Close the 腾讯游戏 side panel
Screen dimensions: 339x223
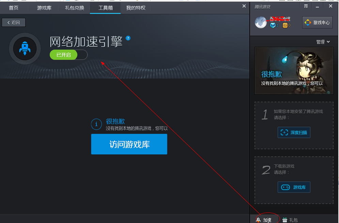point(330,6)
